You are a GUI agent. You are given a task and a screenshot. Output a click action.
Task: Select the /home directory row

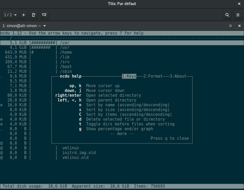click(x=122, y=52)
